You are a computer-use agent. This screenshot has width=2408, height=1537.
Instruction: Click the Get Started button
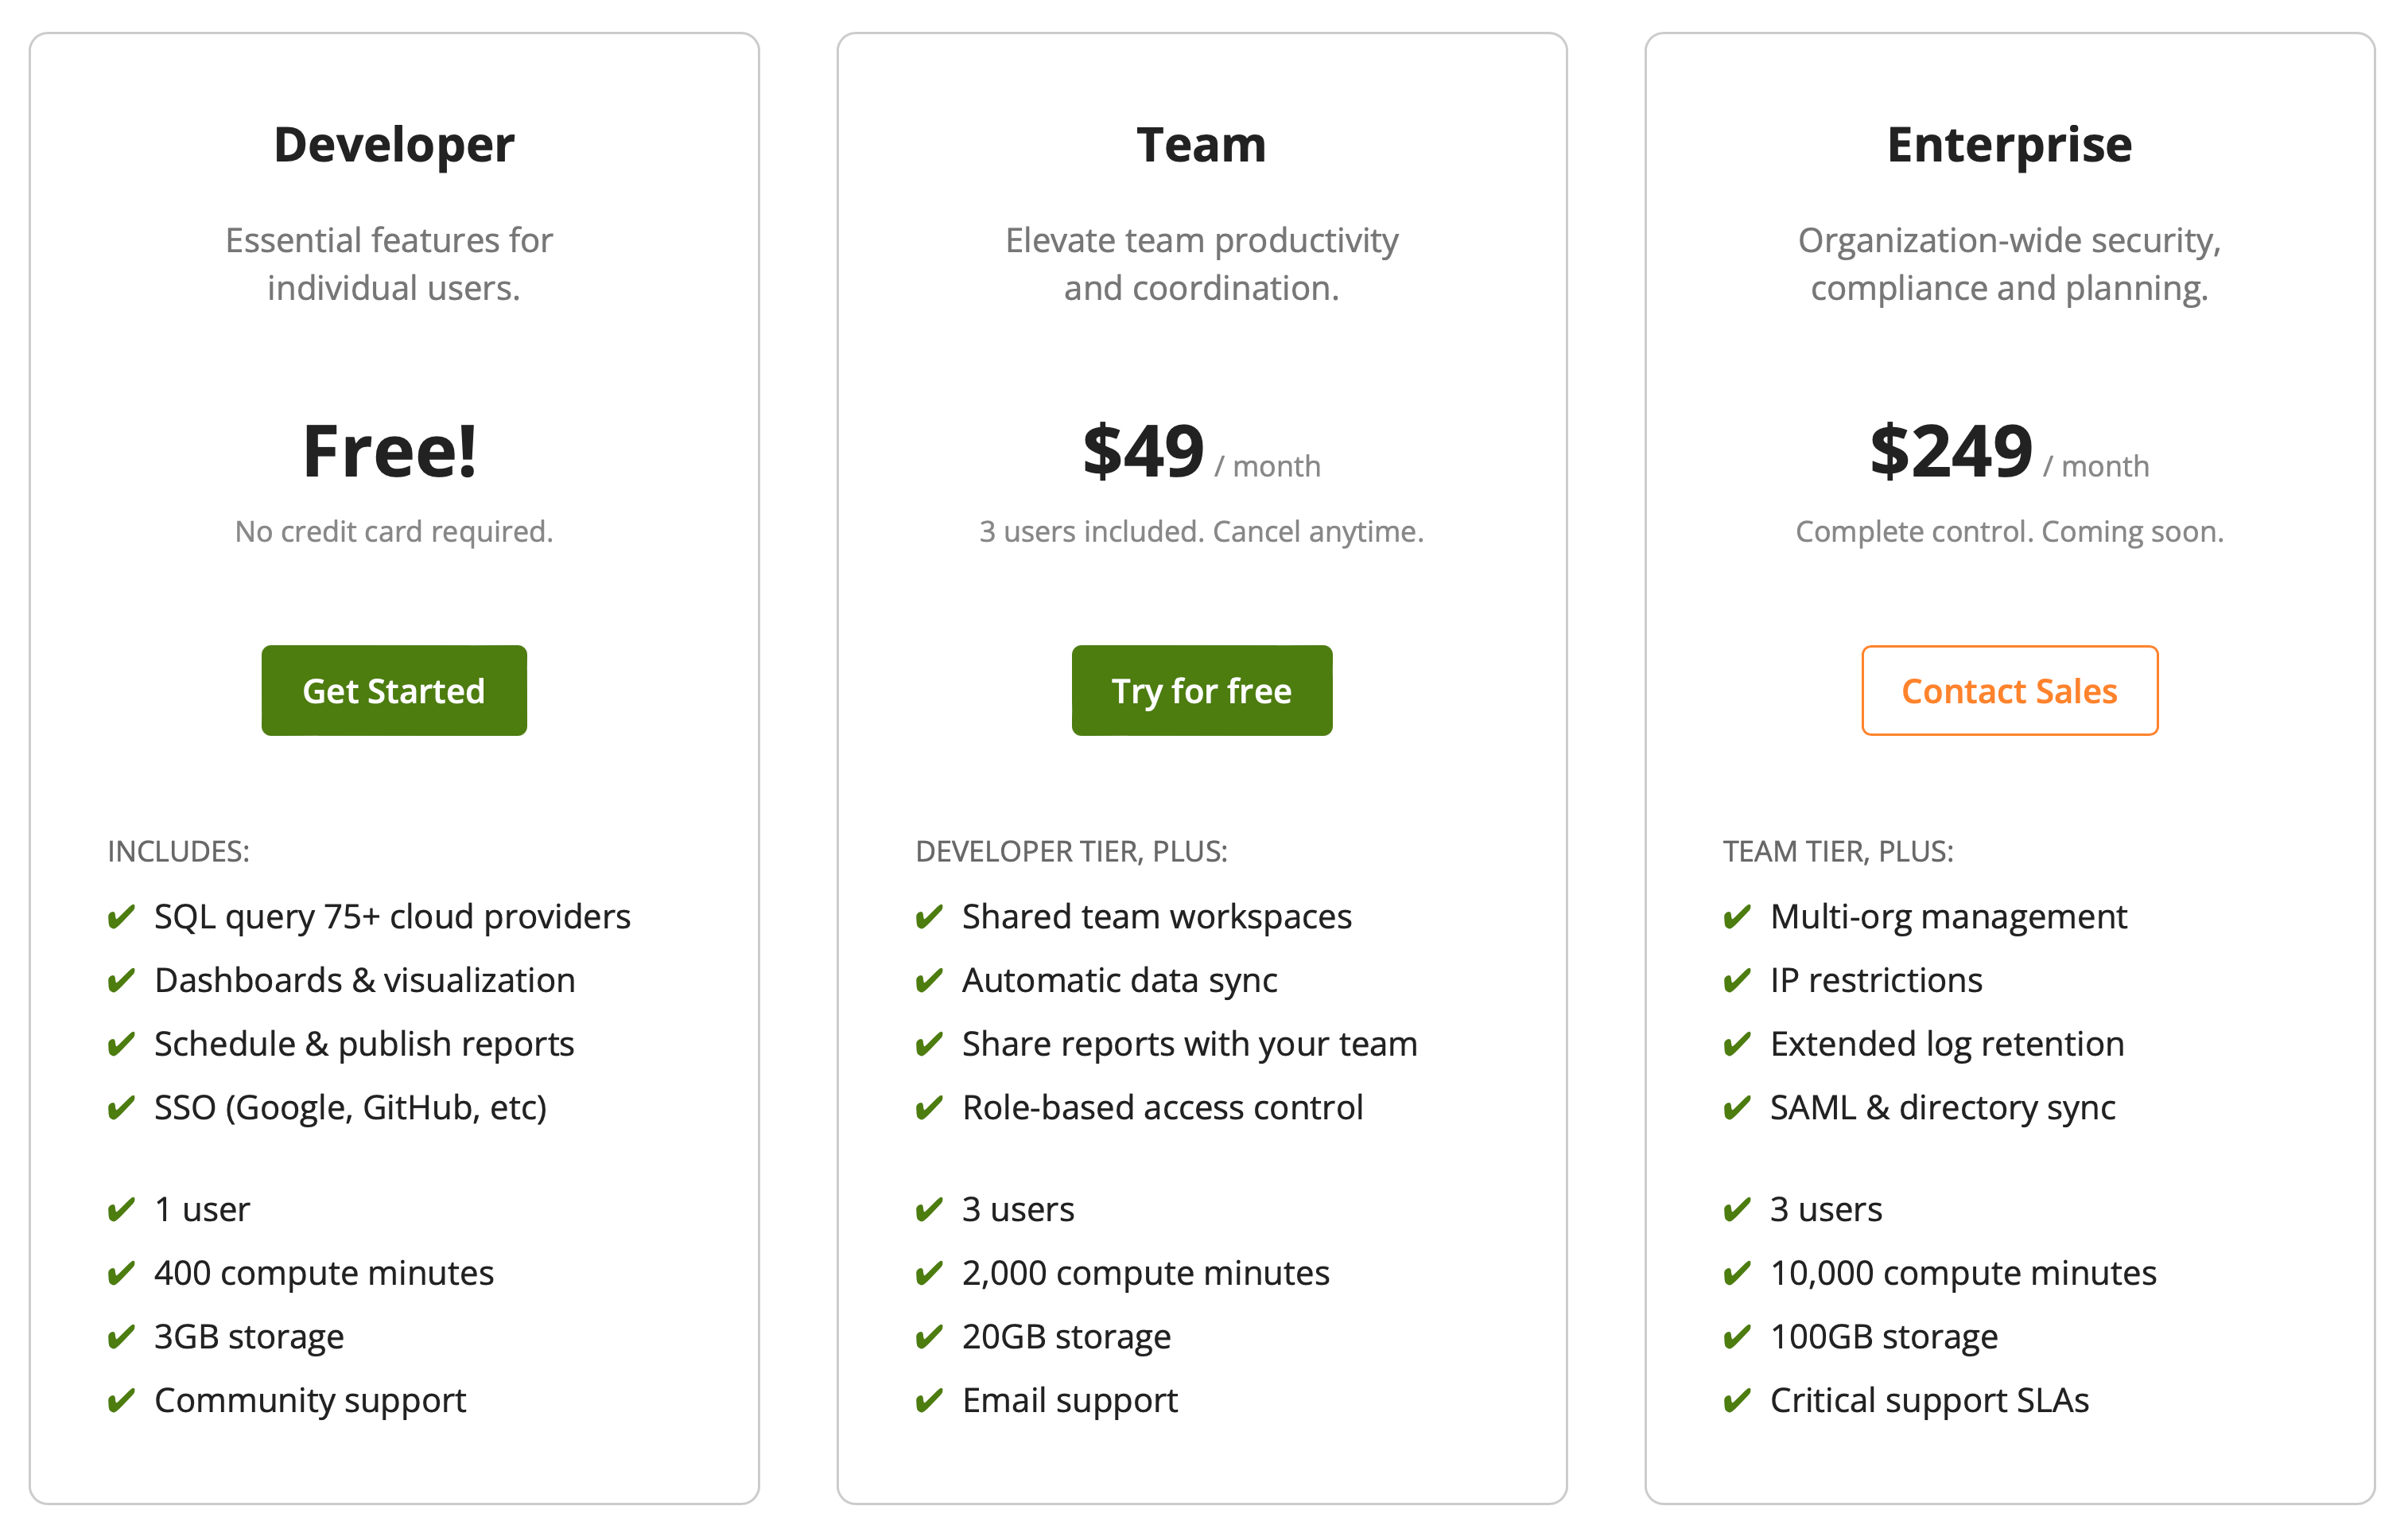coord(394,691)
